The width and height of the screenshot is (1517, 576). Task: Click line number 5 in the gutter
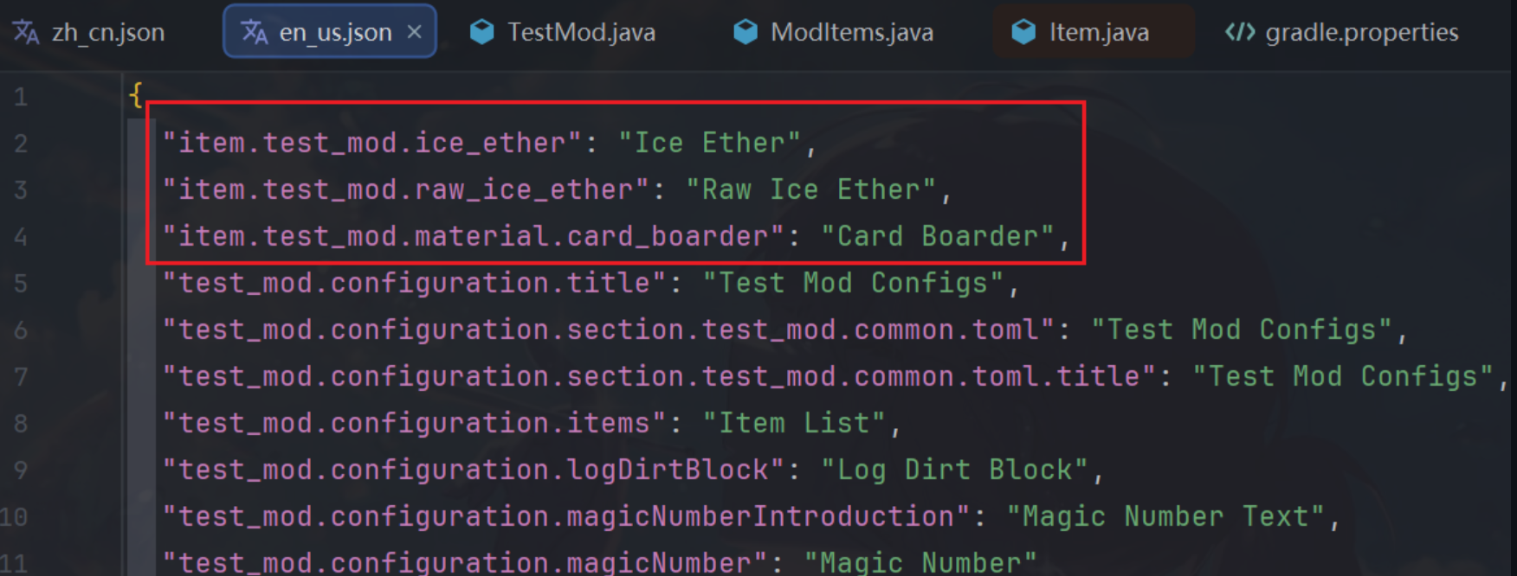tap(21, 284)
